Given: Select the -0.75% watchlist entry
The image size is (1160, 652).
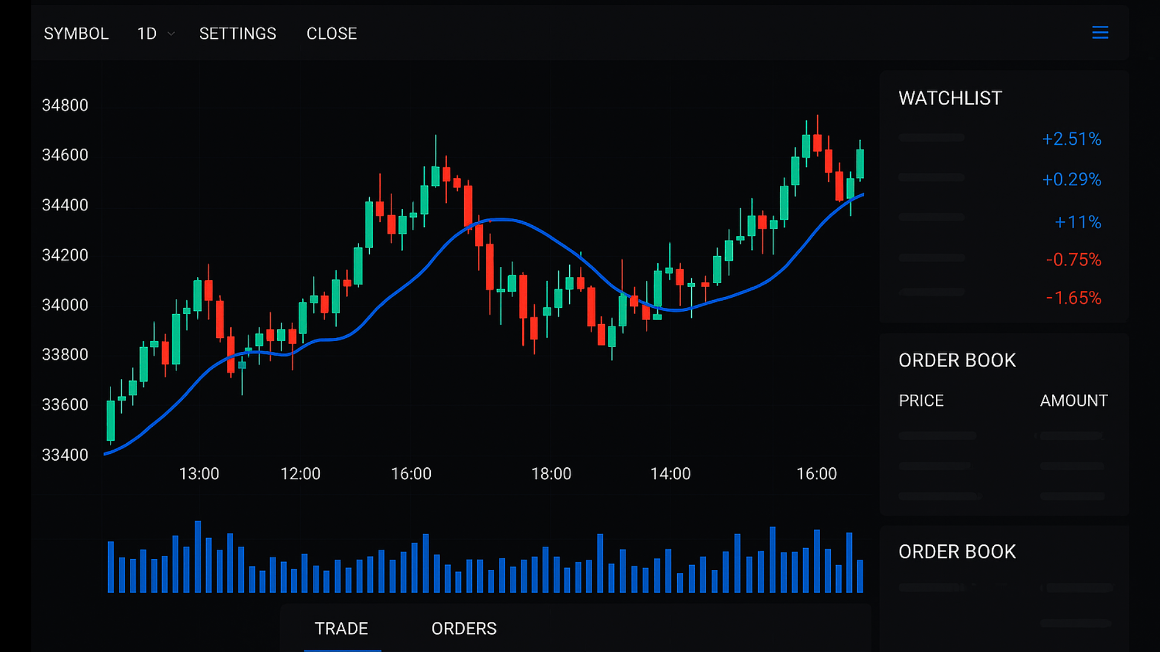Looking at the screenshot, I should tap(1073, 260).
